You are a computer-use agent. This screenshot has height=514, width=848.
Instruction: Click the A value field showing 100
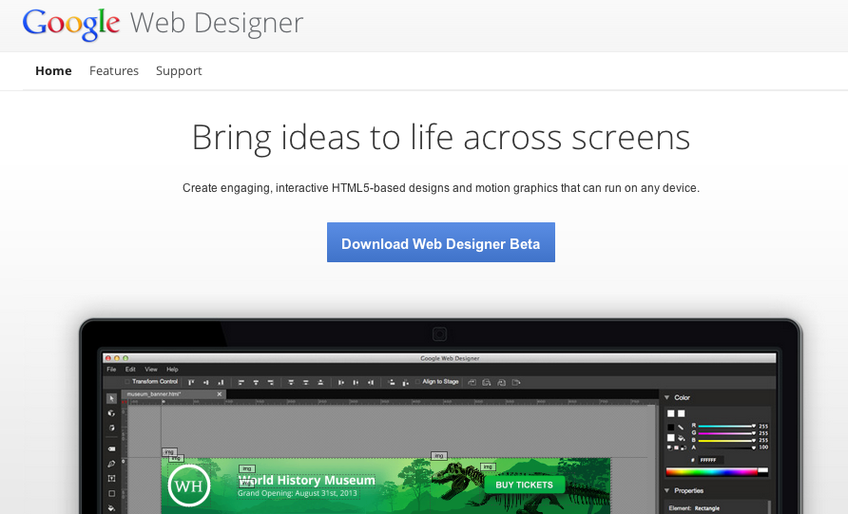[763, 447]
